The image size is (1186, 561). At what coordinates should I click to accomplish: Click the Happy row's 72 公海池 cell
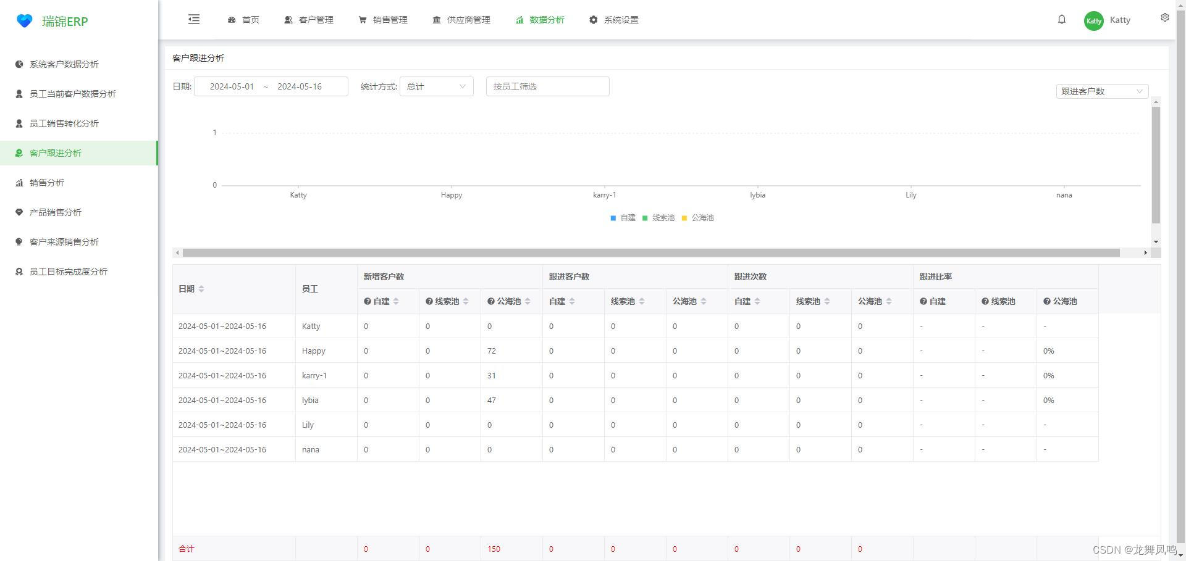[511, 351]
